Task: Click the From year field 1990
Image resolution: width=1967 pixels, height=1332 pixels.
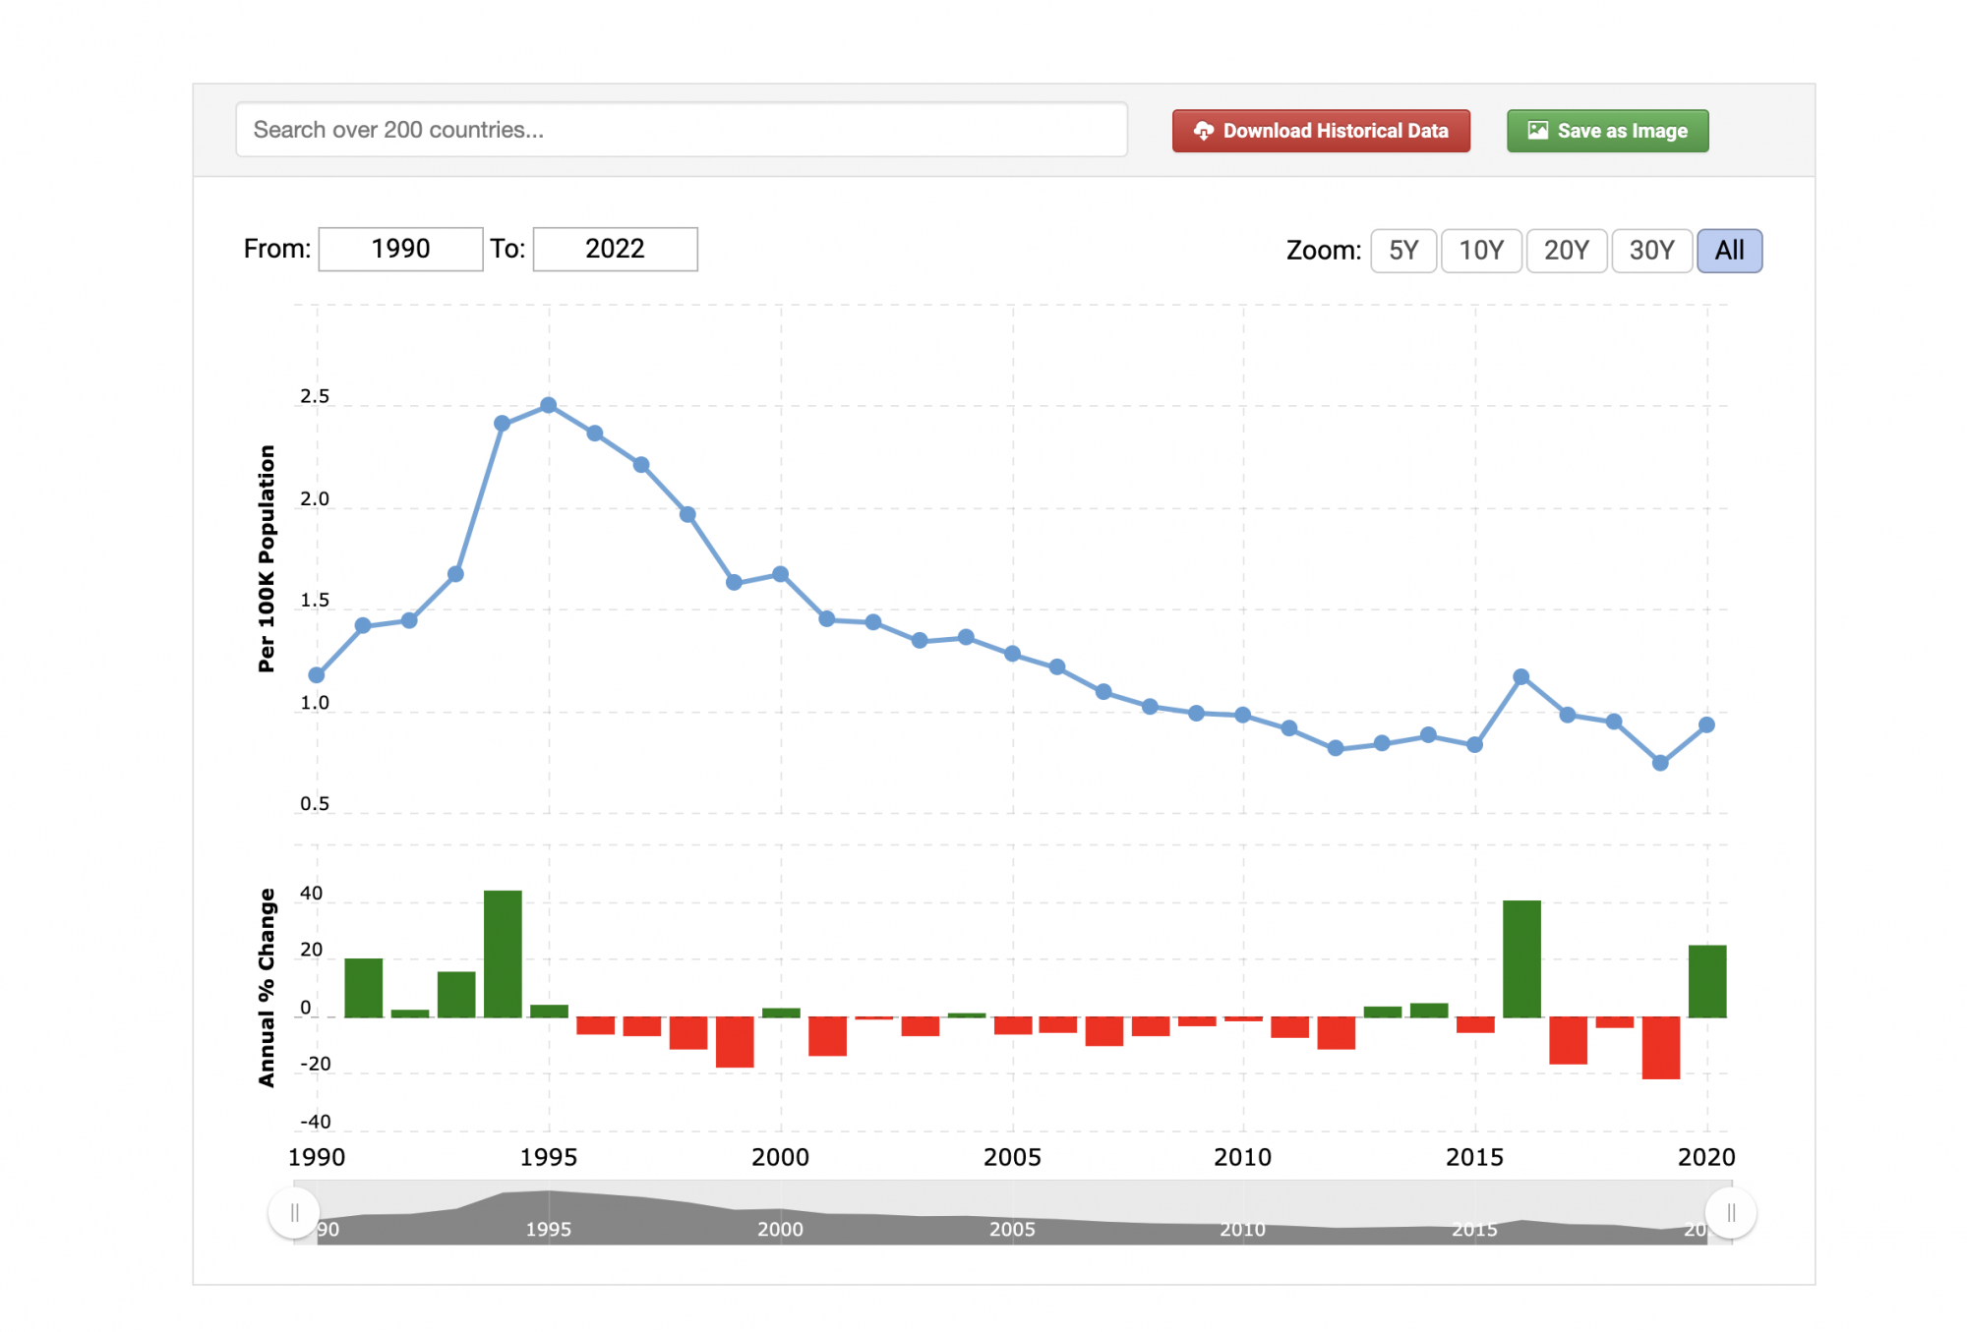Action: (400, 249)
